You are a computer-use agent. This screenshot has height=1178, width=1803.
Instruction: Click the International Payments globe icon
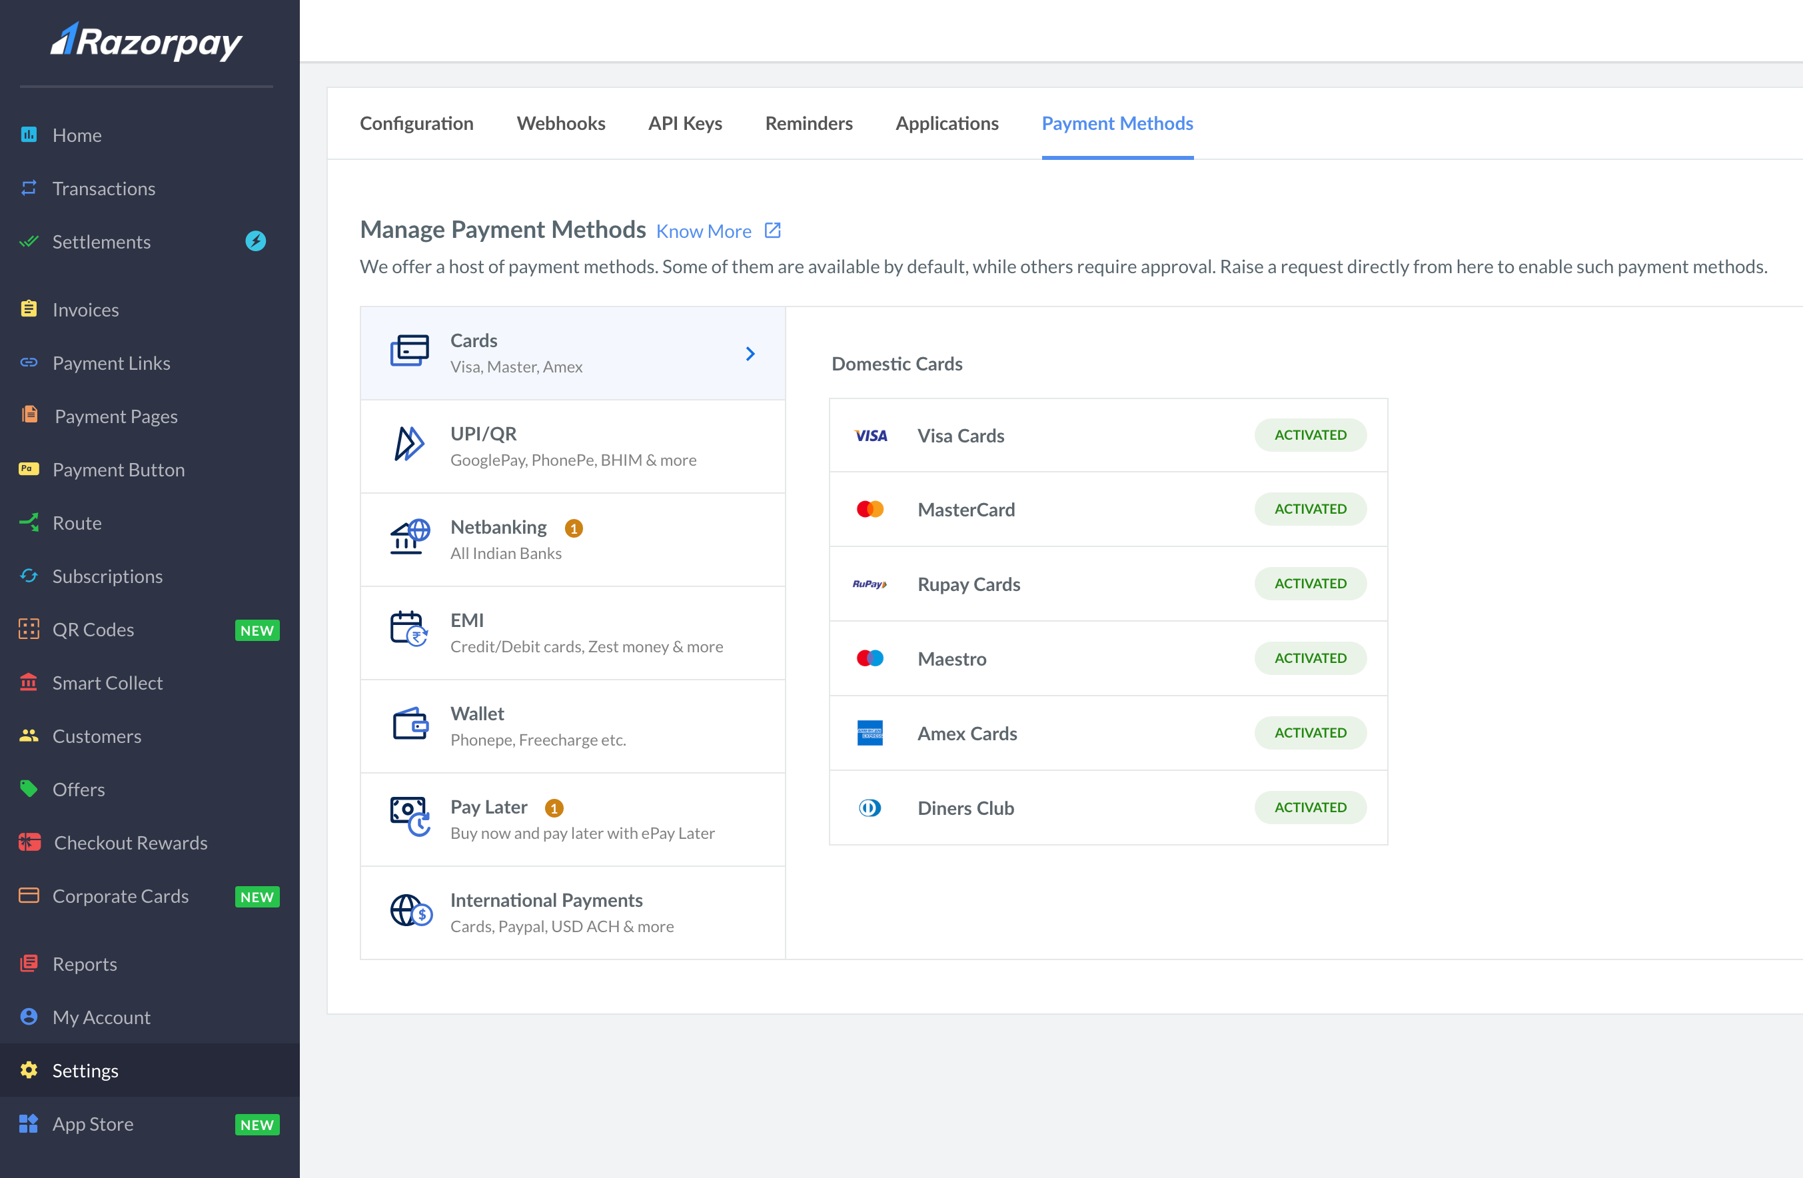(x=411, y=911)
